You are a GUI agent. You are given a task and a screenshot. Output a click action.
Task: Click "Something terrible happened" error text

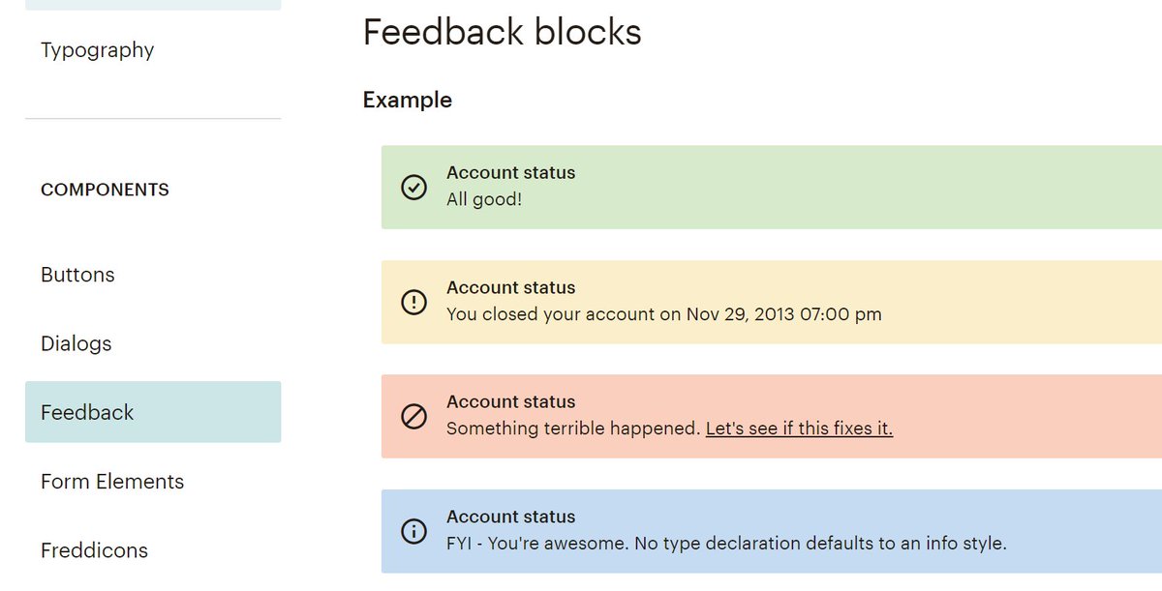573,428
